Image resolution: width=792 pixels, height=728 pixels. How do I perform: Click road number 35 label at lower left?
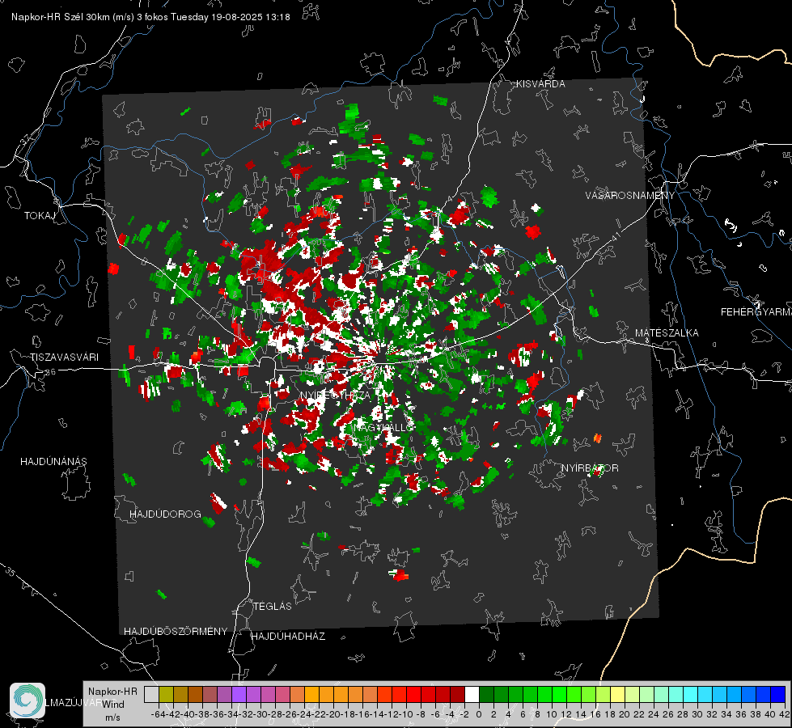point(11,573)
